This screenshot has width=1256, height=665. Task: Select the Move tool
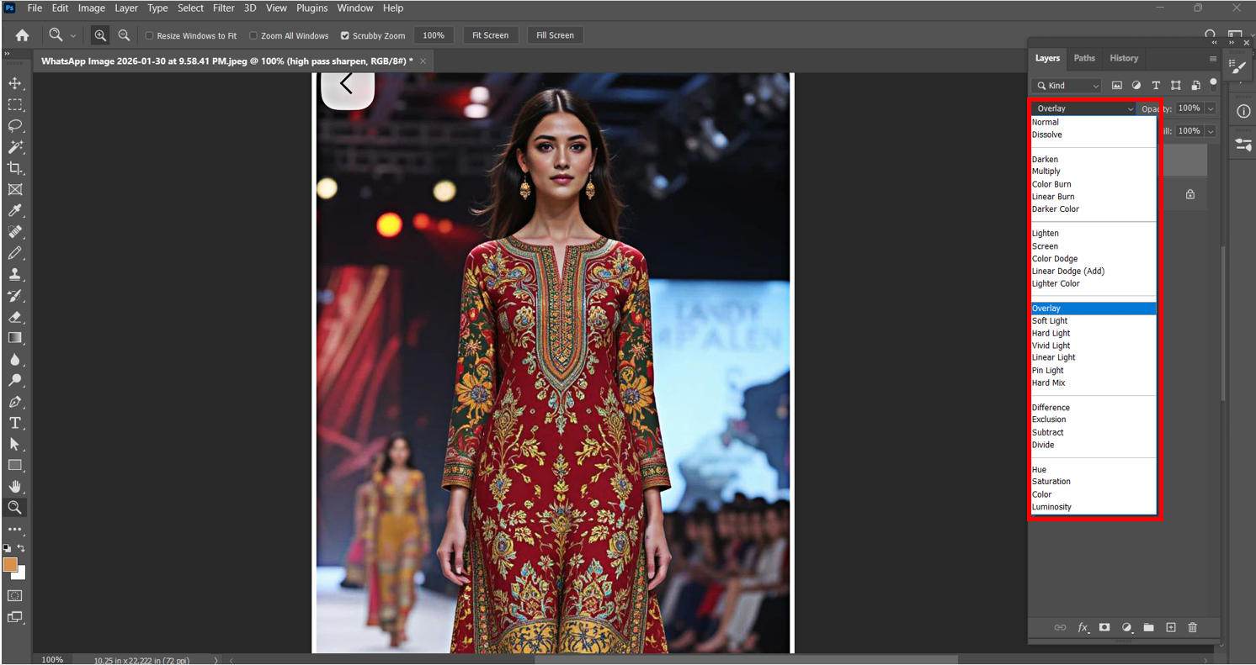click(x=15, y=83)
